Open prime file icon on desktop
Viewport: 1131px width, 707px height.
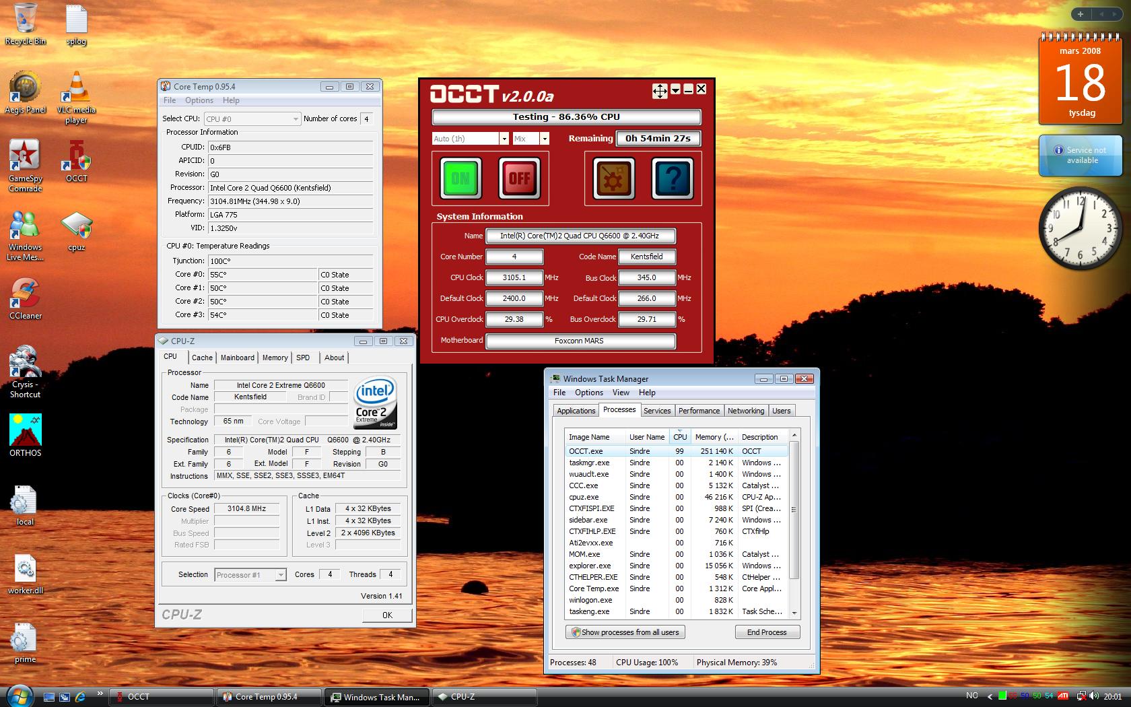tap(26, 643)
